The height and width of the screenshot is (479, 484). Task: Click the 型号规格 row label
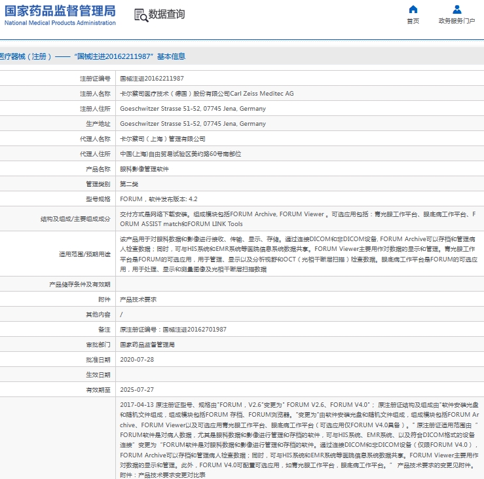[98, 199]
